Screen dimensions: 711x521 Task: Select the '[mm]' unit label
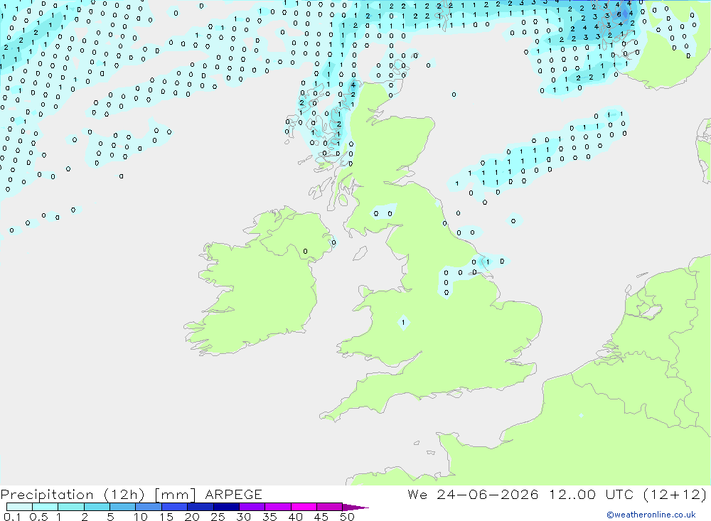[x=175, y=495]
